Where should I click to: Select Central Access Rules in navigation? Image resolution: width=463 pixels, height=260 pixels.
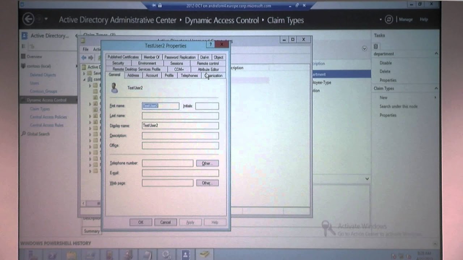click(x=47, y=125)
